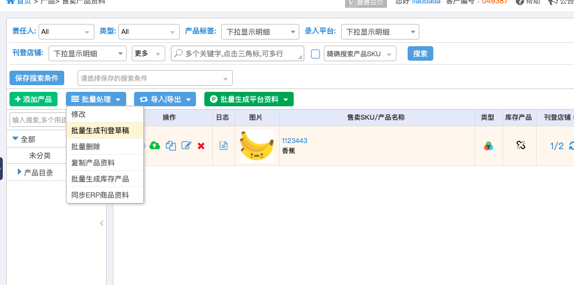
Task: Click the 日志 column header
Action: tap(223, 117)
